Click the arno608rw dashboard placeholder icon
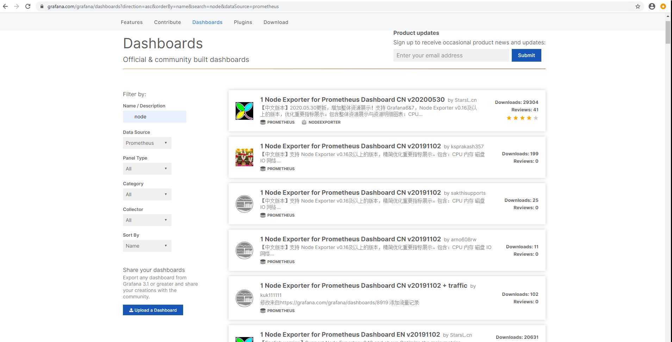The height and width of the screenshot is (342, 672). tap(244, 250)
